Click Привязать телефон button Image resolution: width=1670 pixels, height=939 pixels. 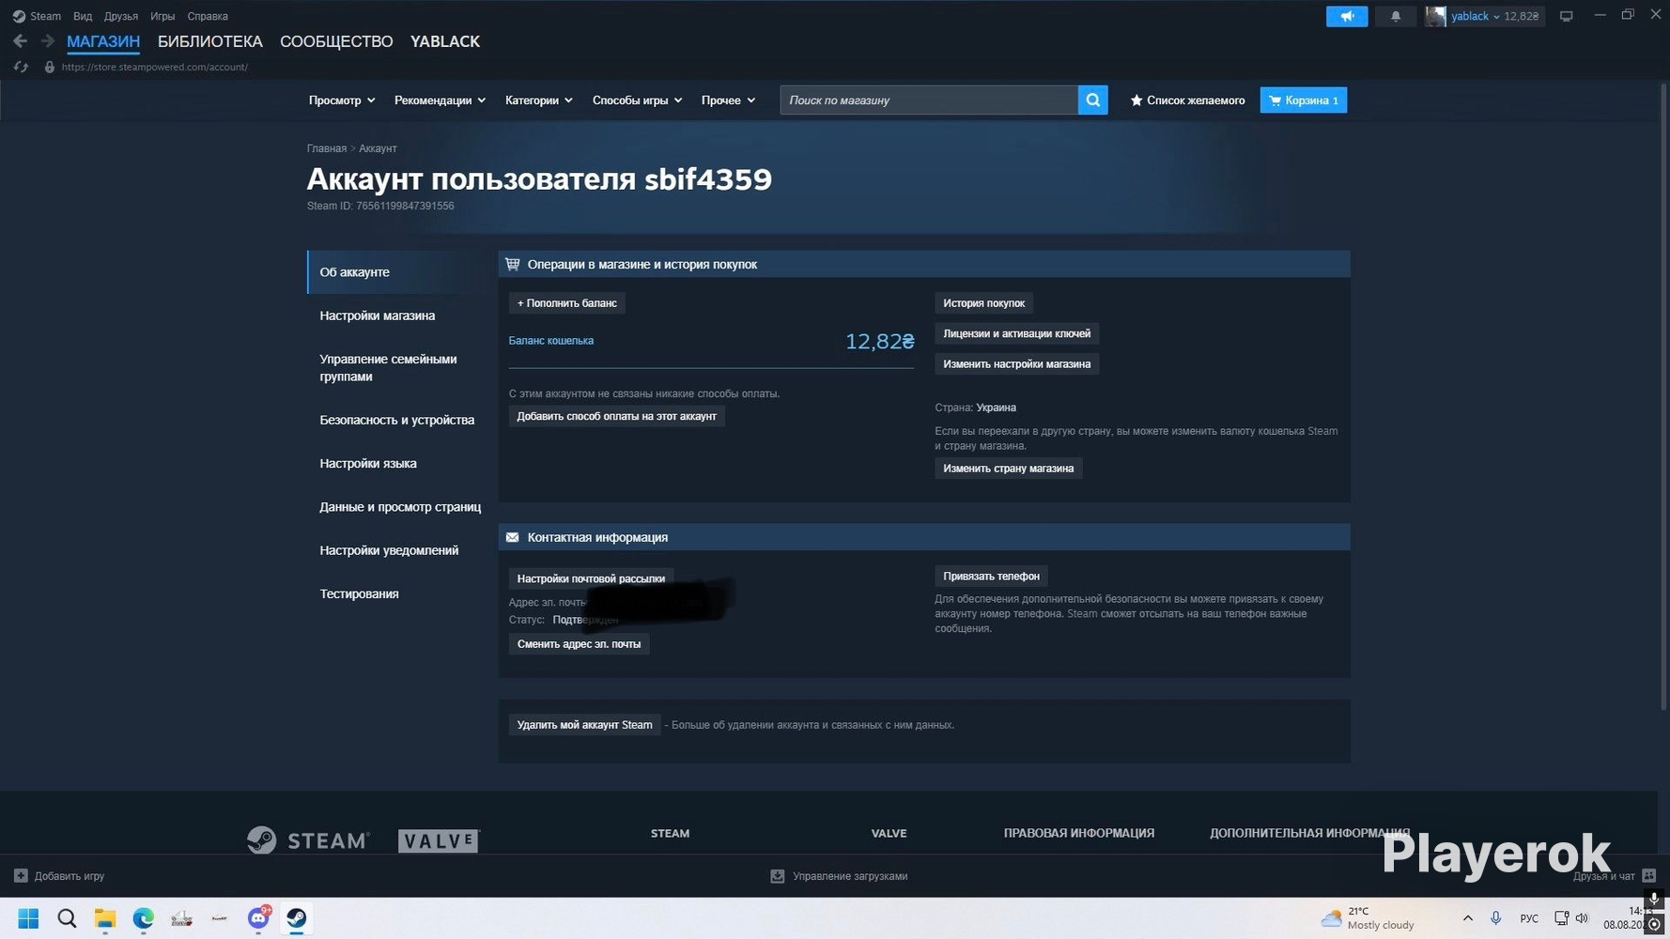point(992,577)
